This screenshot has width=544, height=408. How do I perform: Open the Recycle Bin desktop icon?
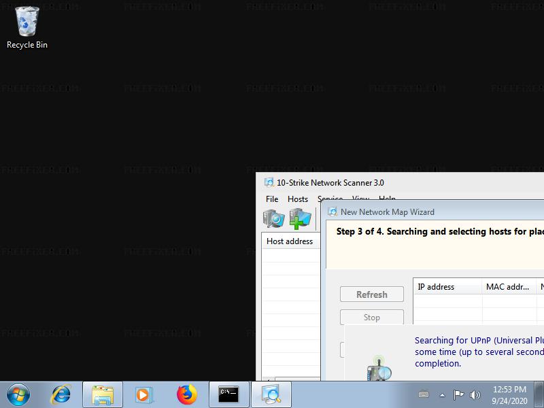pyautogui.click(x=27, y=27)
